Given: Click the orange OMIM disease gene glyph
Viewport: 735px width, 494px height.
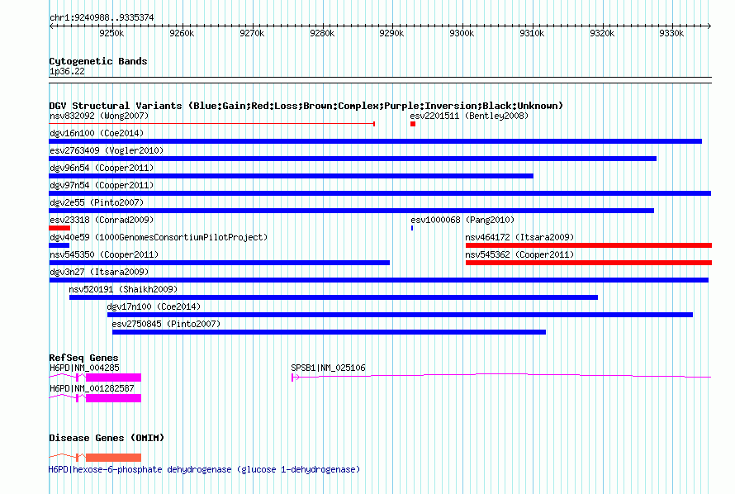Looking at the screenshot, I should pyautogui.click(x=95, y=458).
